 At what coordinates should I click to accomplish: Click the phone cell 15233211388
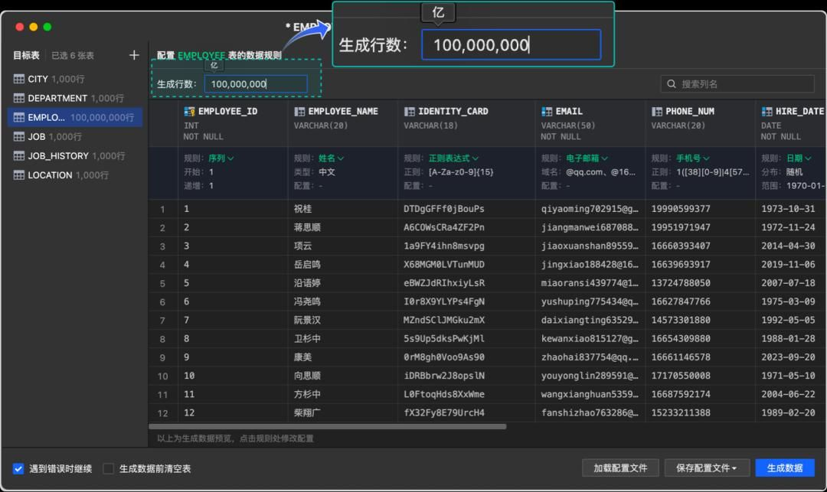click(681, 412)
